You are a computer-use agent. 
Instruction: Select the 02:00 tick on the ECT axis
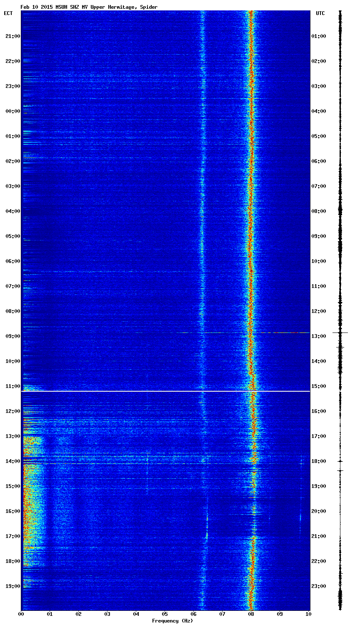(x=12, y=161)
